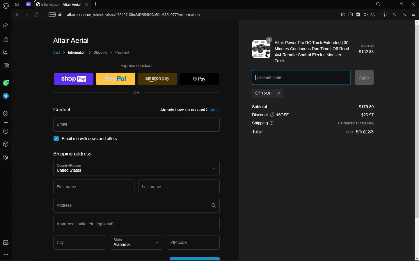Open Easy Setup sliders icon
This screenshot has height=261, width=419.
(413, 14)
